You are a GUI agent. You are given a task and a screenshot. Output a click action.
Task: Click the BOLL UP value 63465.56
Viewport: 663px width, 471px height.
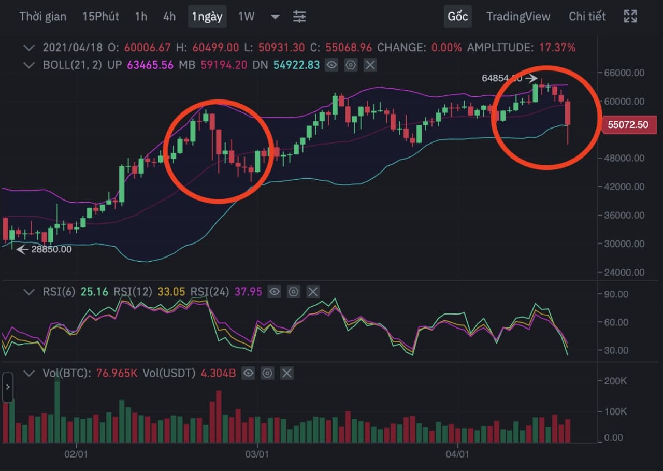[150, 65]
